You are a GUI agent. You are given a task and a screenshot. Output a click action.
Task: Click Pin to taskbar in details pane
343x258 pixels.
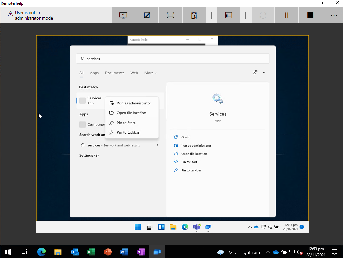(187, 170)
